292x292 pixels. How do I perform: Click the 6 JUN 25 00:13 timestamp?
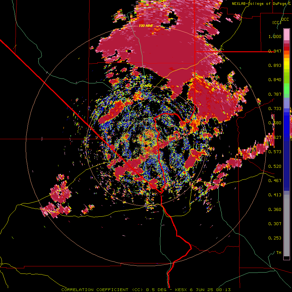tap(210, 290)
